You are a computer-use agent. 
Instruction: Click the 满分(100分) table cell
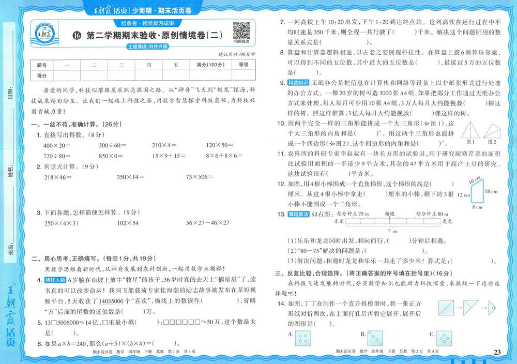click(x=211, y=65)
